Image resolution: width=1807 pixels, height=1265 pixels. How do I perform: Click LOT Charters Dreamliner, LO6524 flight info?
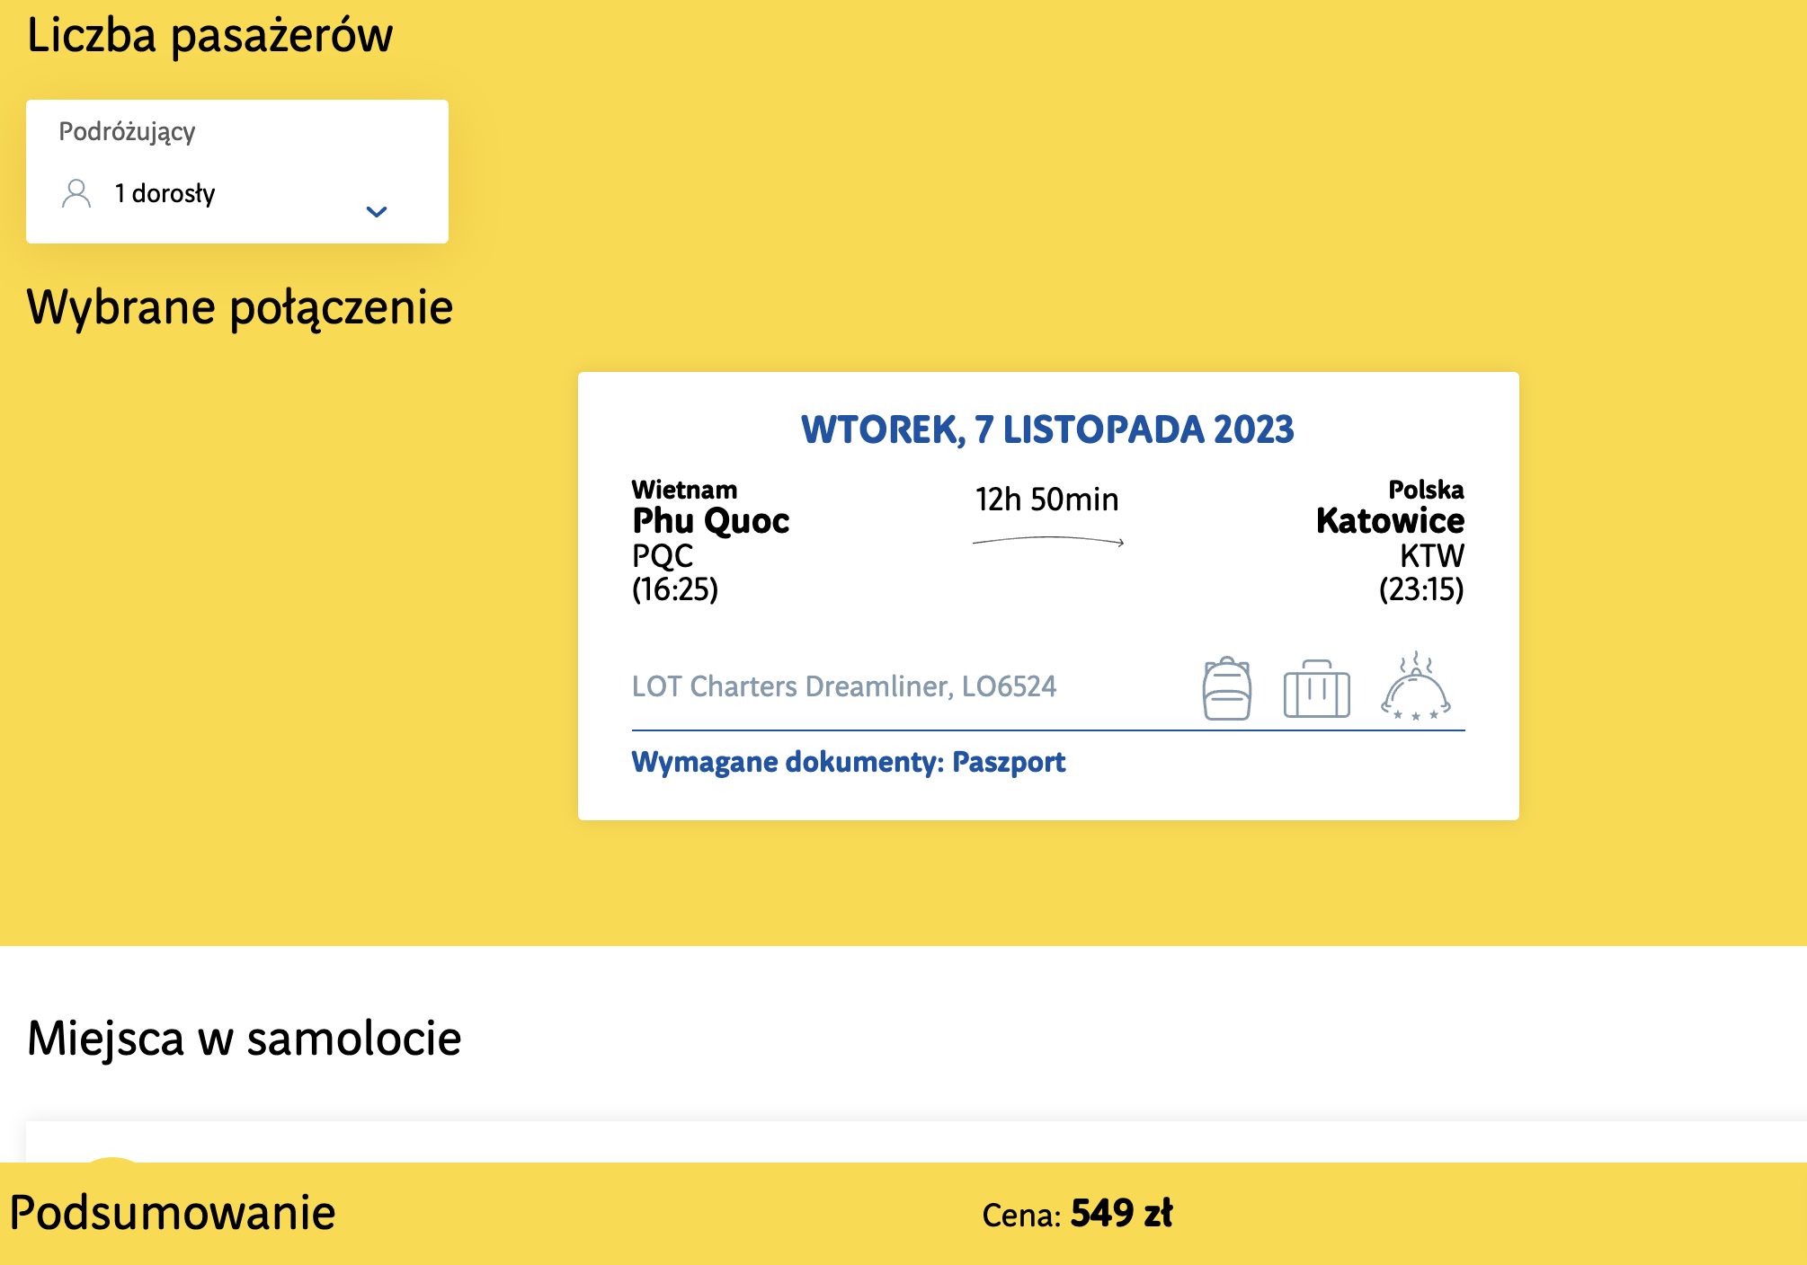click(x=844, y=686)
